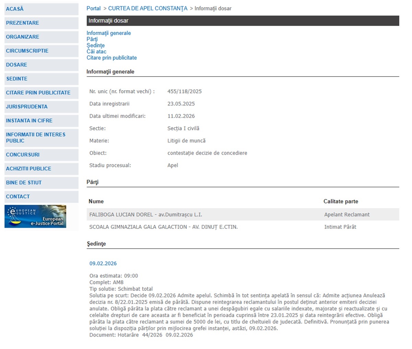Jump to the Căi atac anchor link
The image size is (412, 349).
pyautogui.click(x=96, y=52)
